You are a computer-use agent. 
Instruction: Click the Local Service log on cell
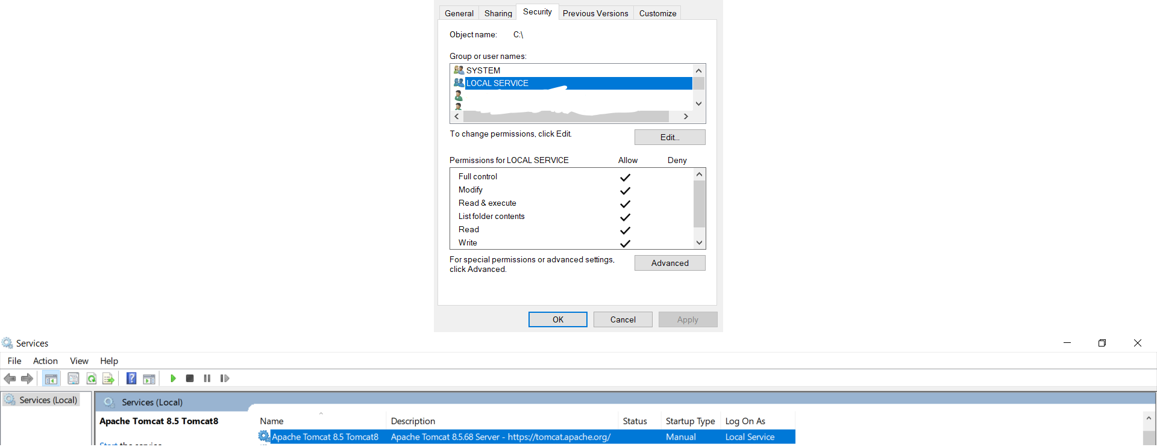pos(750,437)
